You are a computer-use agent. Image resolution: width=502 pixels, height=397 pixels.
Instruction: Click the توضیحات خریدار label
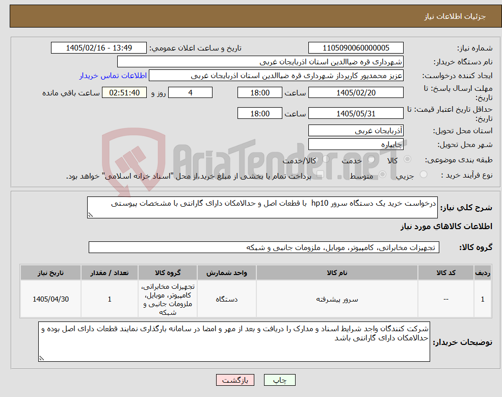[463, 342]
